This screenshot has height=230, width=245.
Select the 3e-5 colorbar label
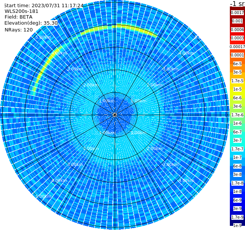coord(237,72)
